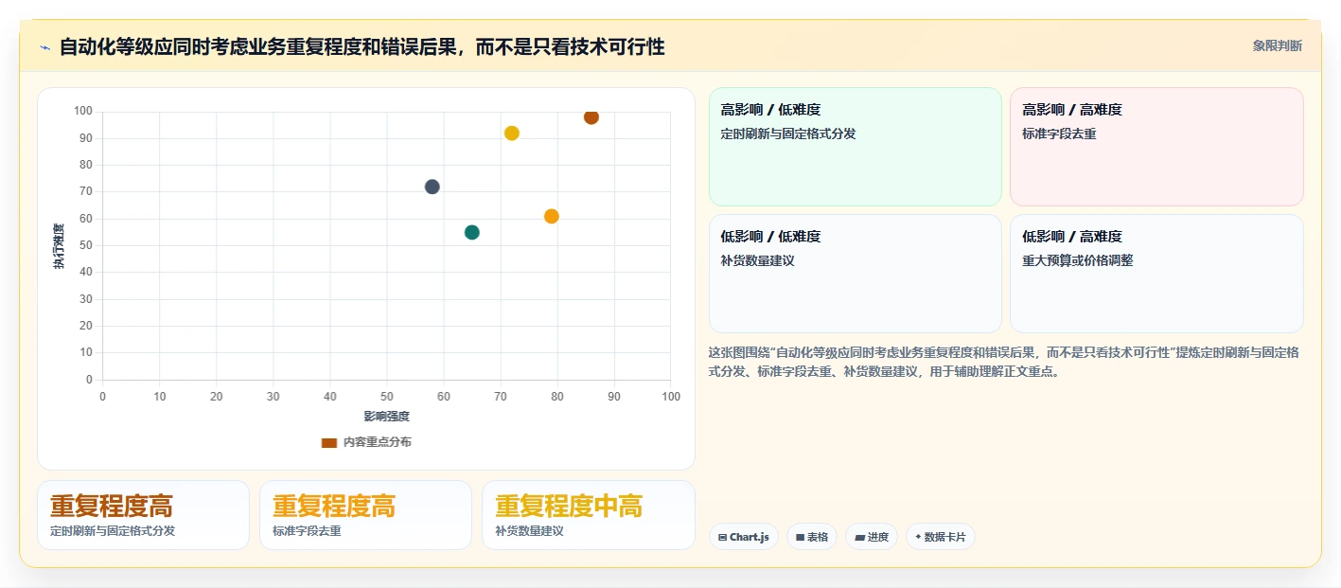Click the Chart.js tag chip
The height and width of the screenshot is (588, 1341).
tap(744, 537)
